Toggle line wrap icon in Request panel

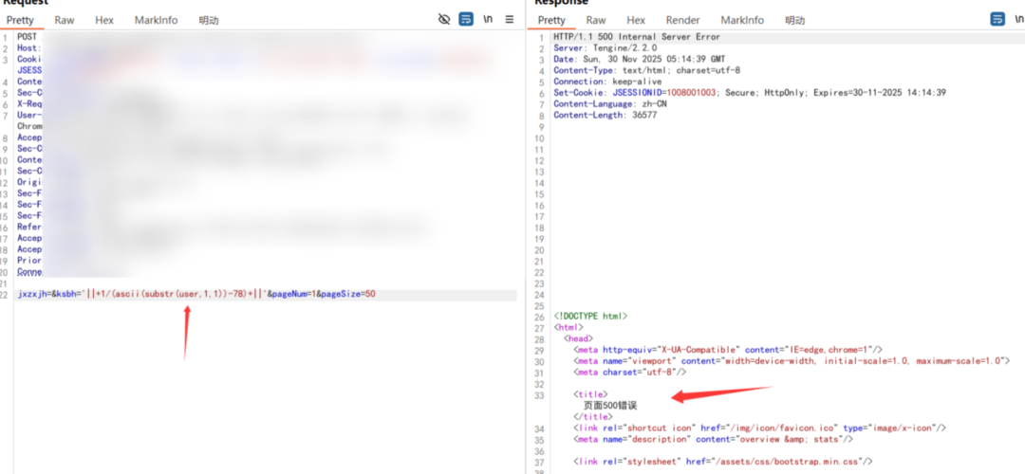(466, 19)
